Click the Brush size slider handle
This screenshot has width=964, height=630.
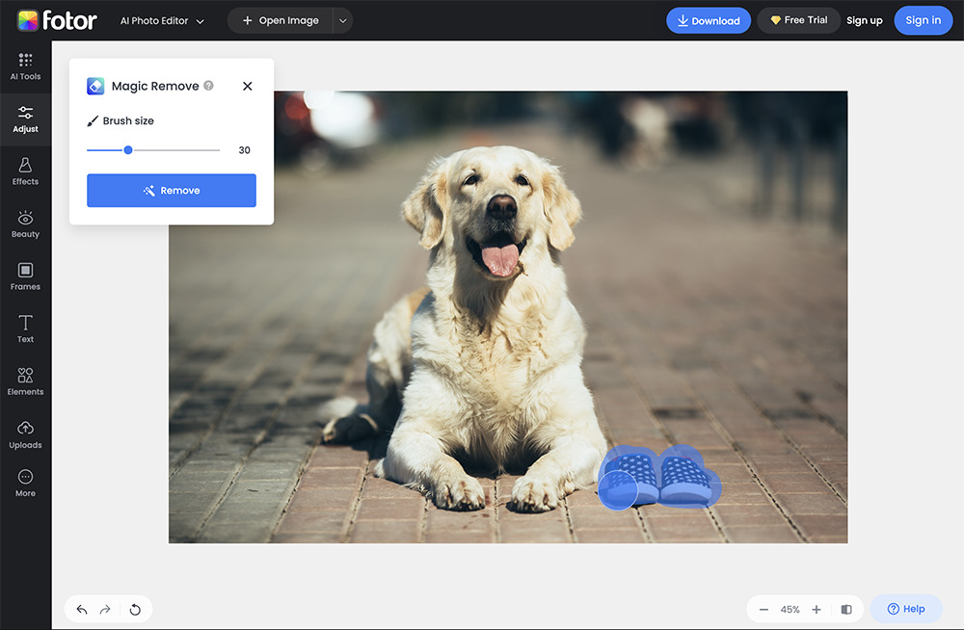128,150
